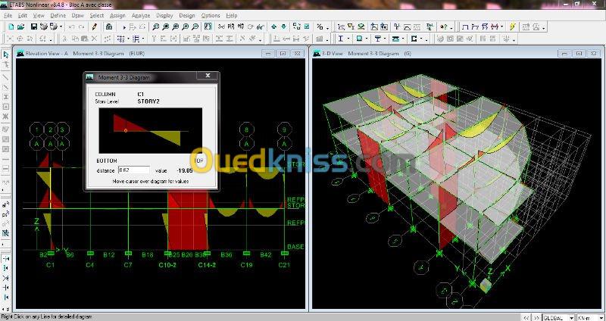This screenshot has width=606, height=321.
Task: Click the New Model icon
Action: 11,26
